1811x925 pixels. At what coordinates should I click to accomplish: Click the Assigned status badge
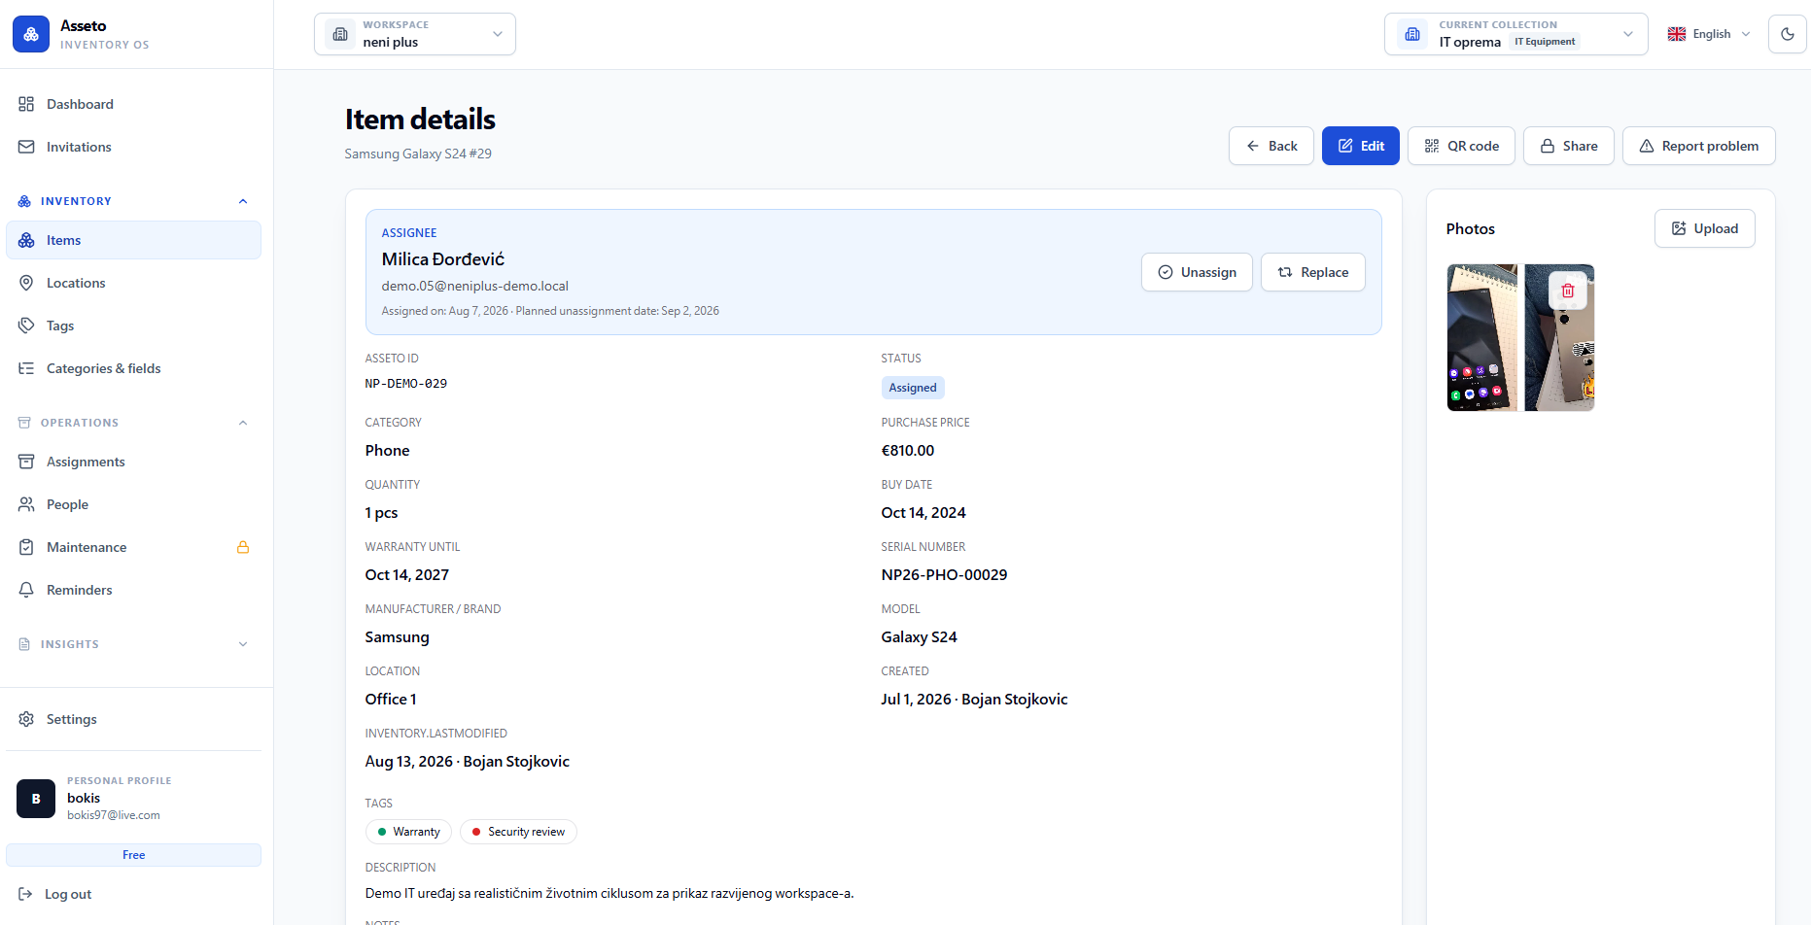click(913, 388)
